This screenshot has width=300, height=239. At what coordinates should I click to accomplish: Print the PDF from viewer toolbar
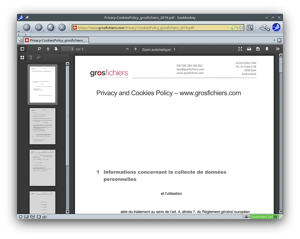(249, 49)
